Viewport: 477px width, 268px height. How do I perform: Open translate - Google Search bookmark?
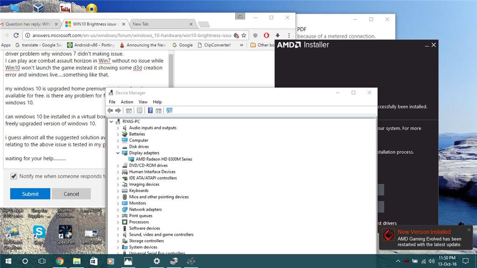point(39,45)
